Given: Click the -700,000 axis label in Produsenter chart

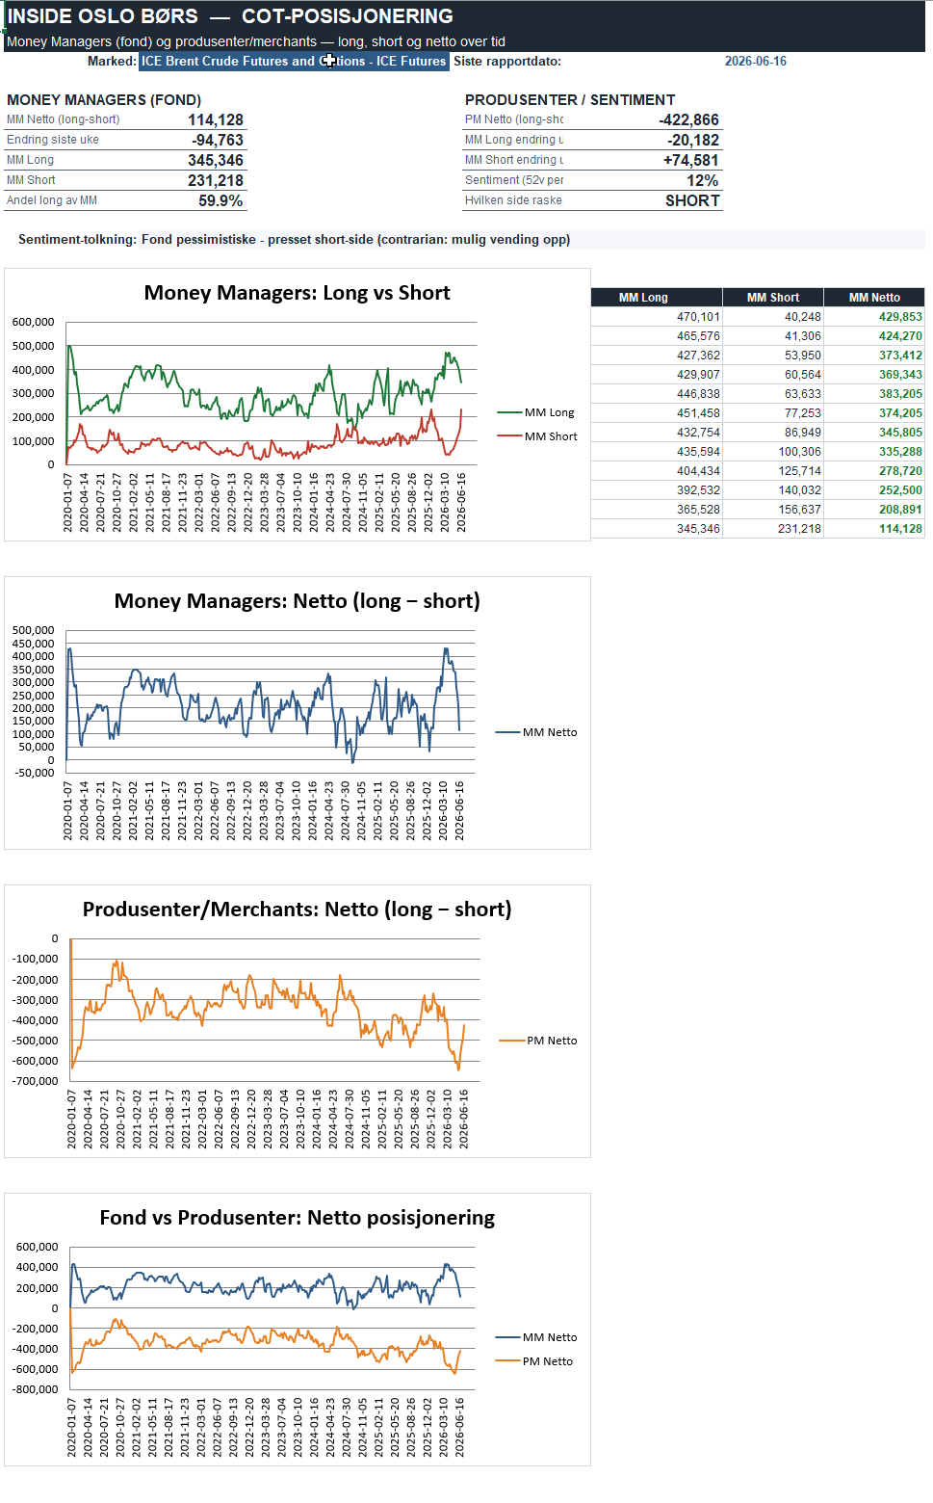Looking at the screenshot, I should pyautogui.click(x=35, y=1081).
